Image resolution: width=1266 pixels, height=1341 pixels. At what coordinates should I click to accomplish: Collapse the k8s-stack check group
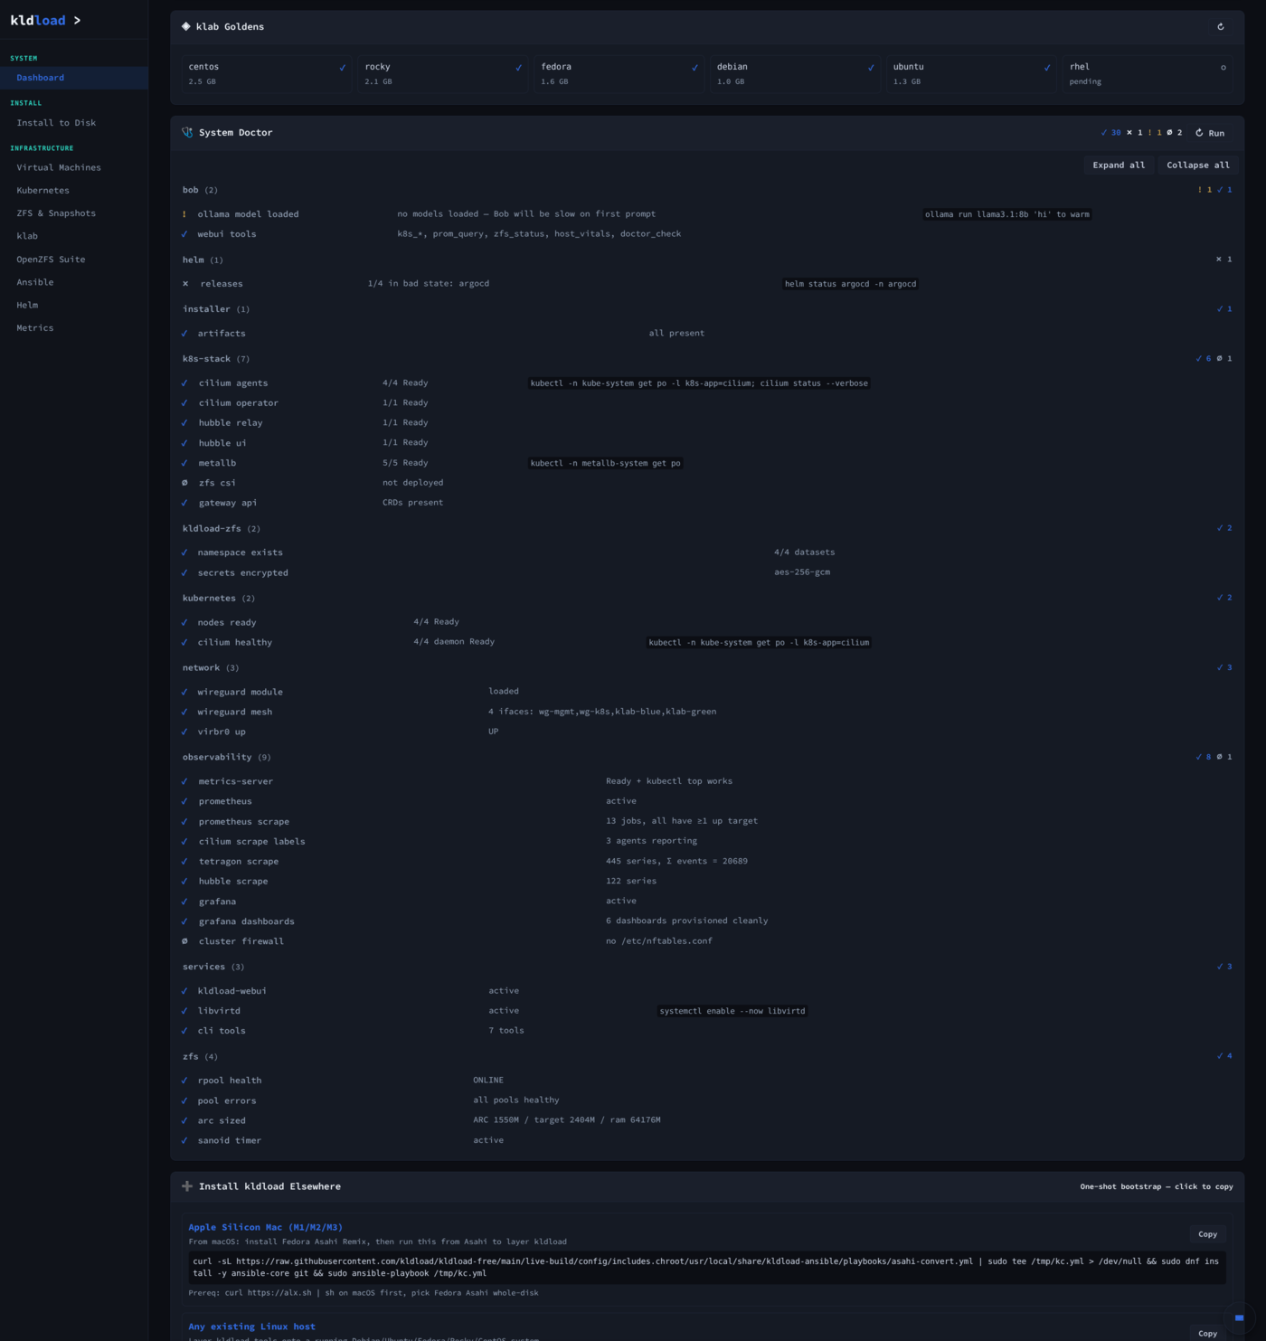707,359
